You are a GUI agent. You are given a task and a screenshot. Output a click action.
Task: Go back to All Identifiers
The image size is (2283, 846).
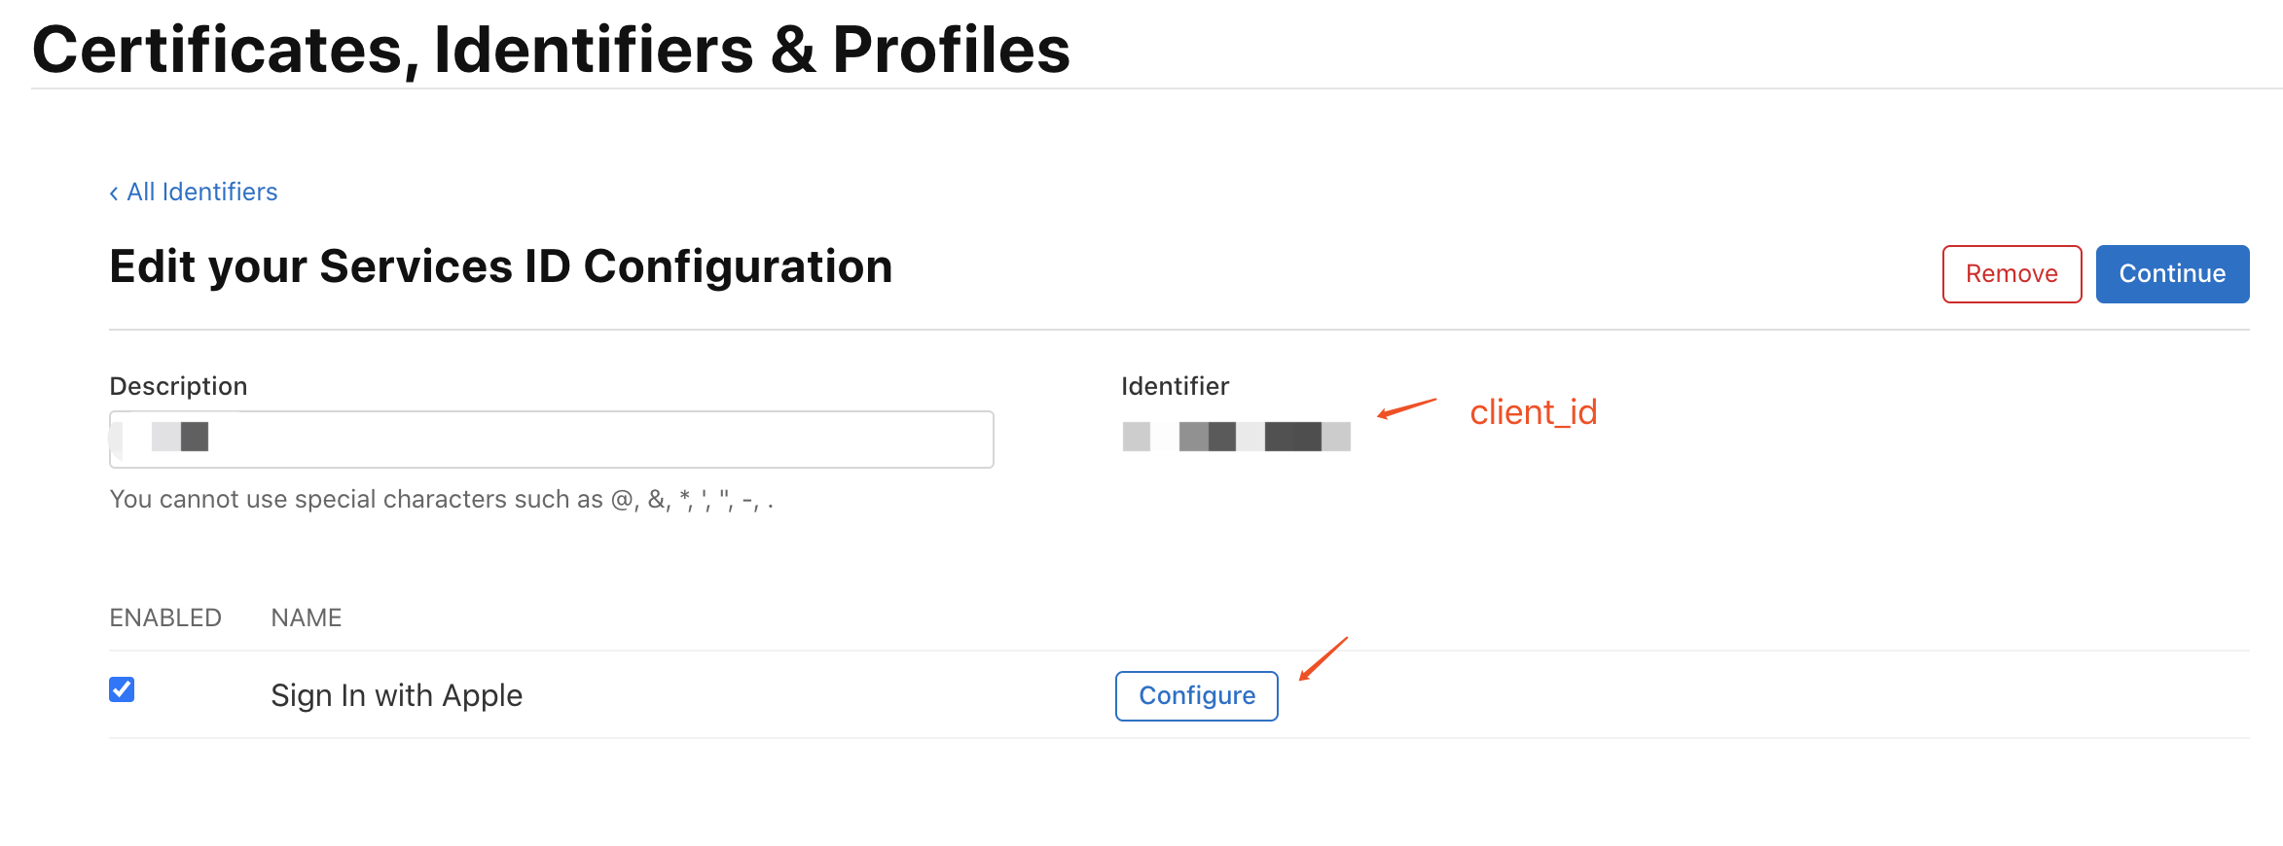click(201, 192)
